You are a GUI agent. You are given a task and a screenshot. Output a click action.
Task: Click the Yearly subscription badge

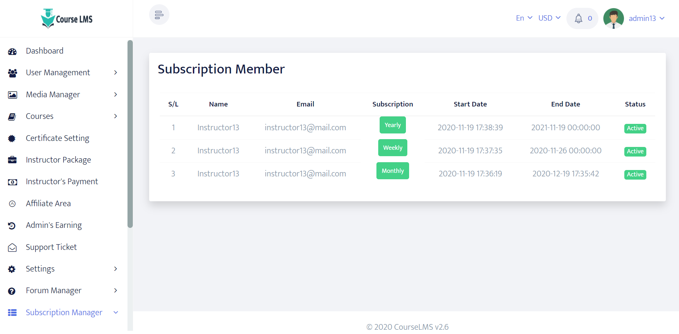[392, 125]
